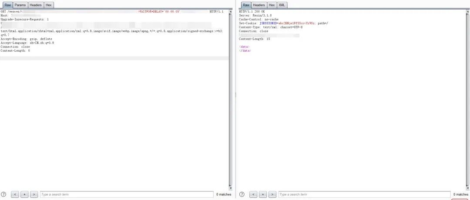Click the response Content-Length: 15 line
The width and height of the screenshot is (470, 200).
pyautogui.click(x=255, y=39)
